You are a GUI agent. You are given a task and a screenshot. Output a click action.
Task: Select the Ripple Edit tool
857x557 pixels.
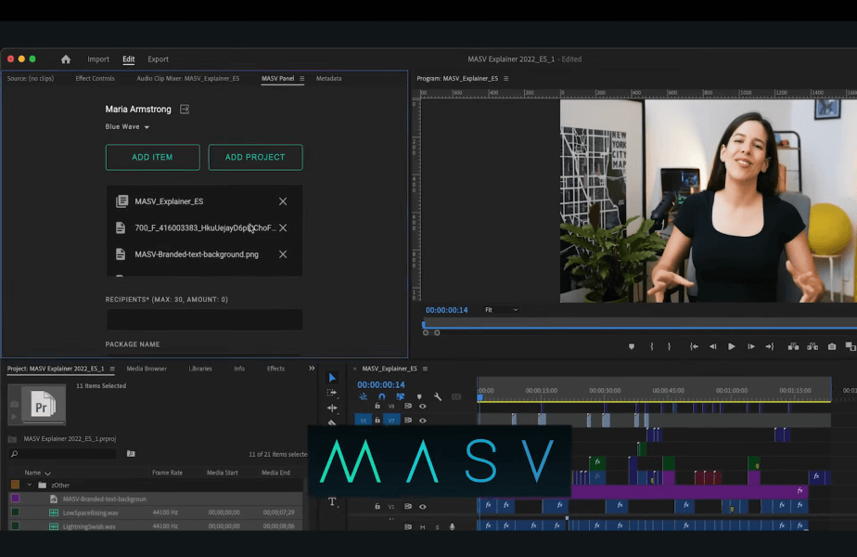[x=332, y=408]
